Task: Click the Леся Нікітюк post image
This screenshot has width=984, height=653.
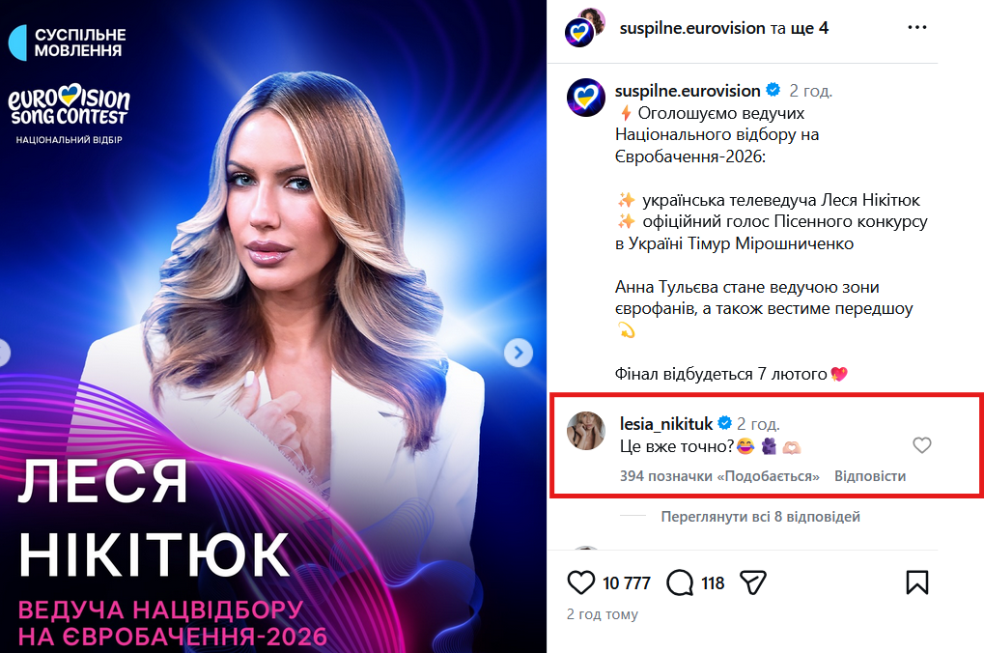Action: click(x=273, y=326)
